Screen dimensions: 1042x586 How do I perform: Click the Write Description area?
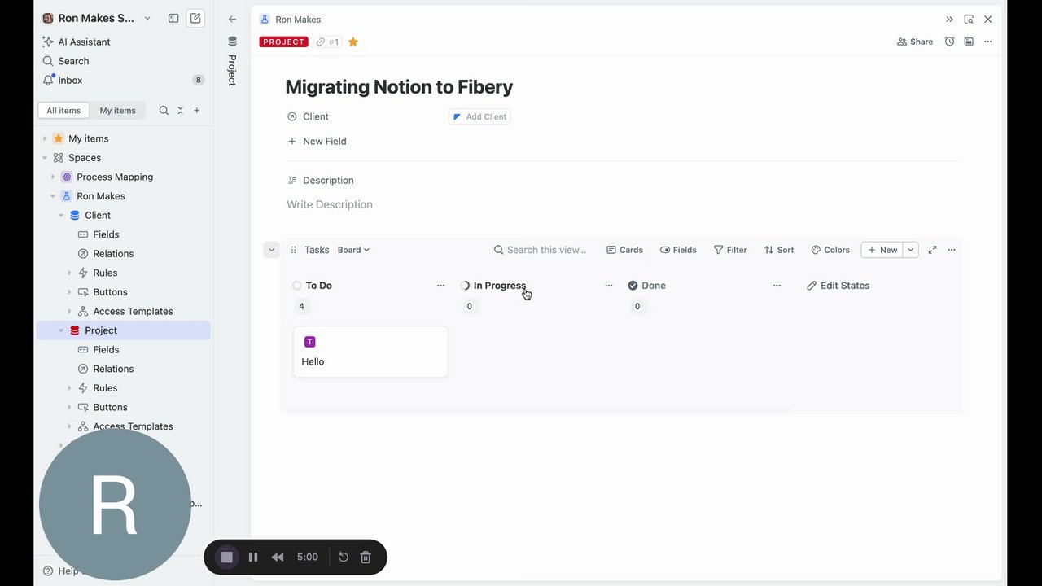(x=330, y=204)
